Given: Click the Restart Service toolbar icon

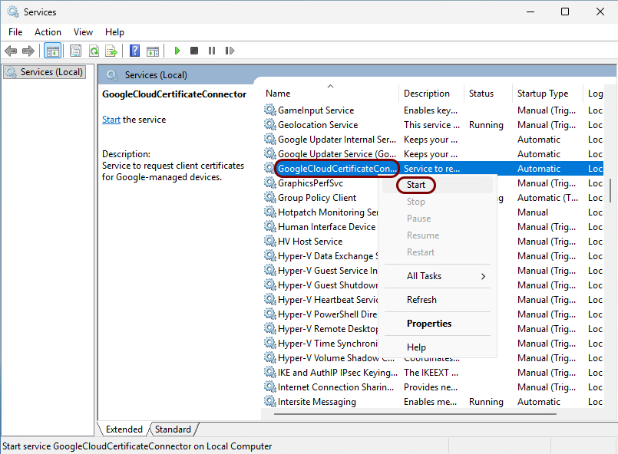Looking at the screenshot, I should pyautogui.click(x=230, y=51).
